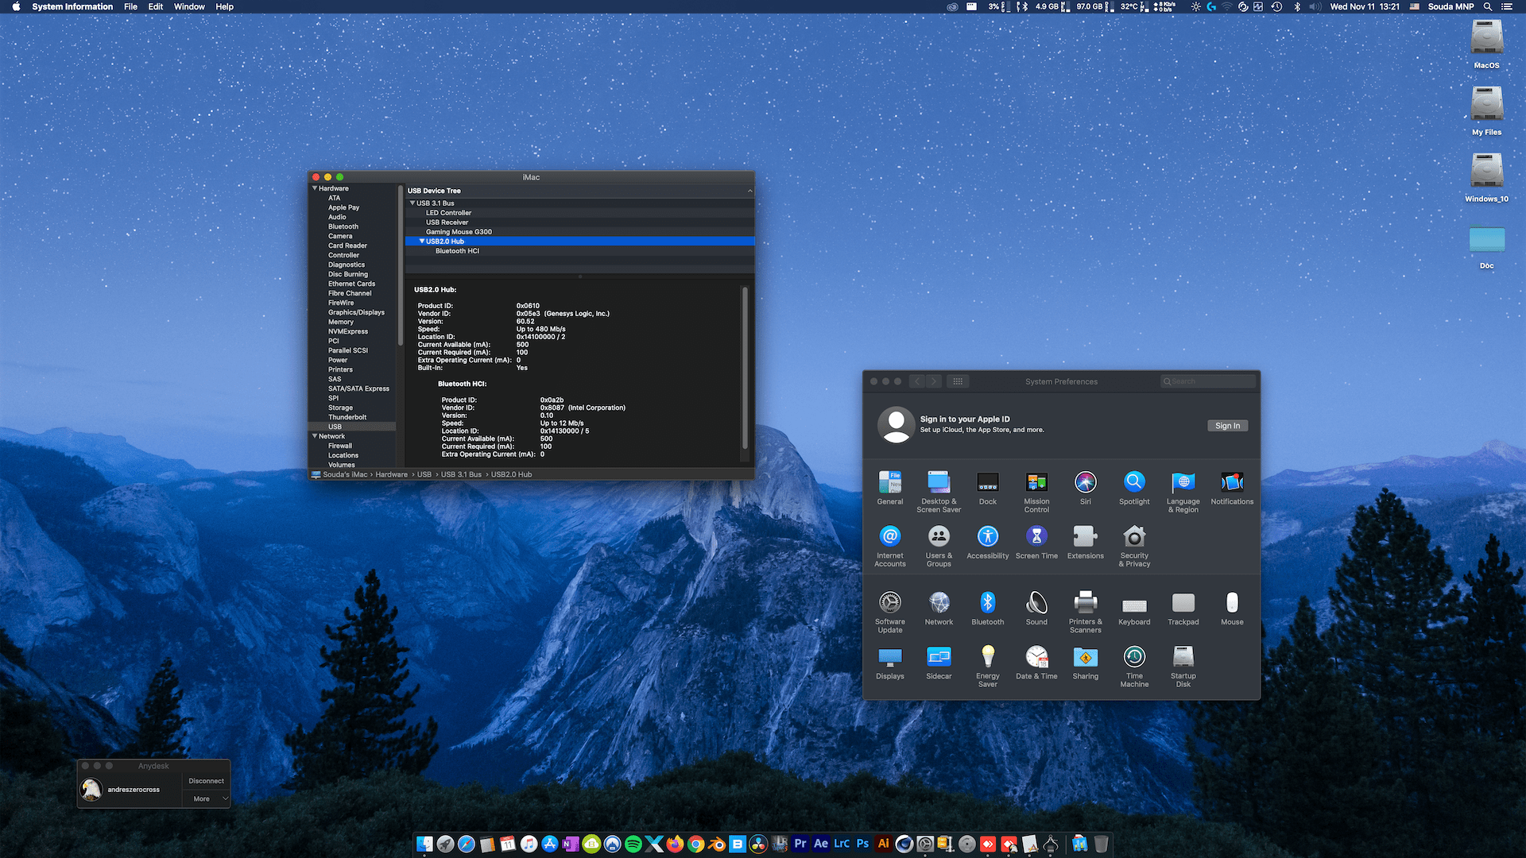Expand the More dropdown in Anydesk
Viewport: 1526px width, 858px height.
206,798
